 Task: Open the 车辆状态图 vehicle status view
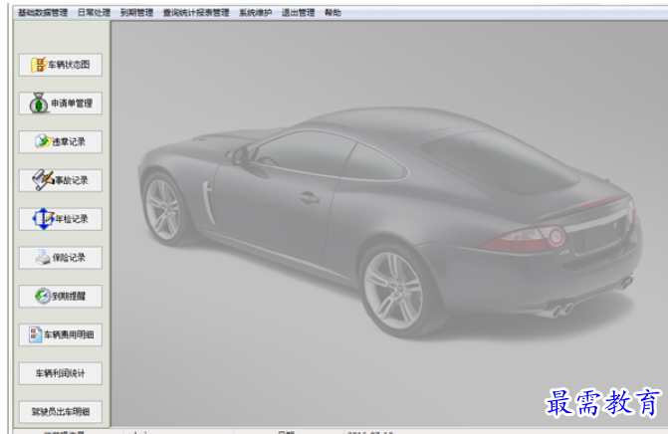[x=61, y=65]
